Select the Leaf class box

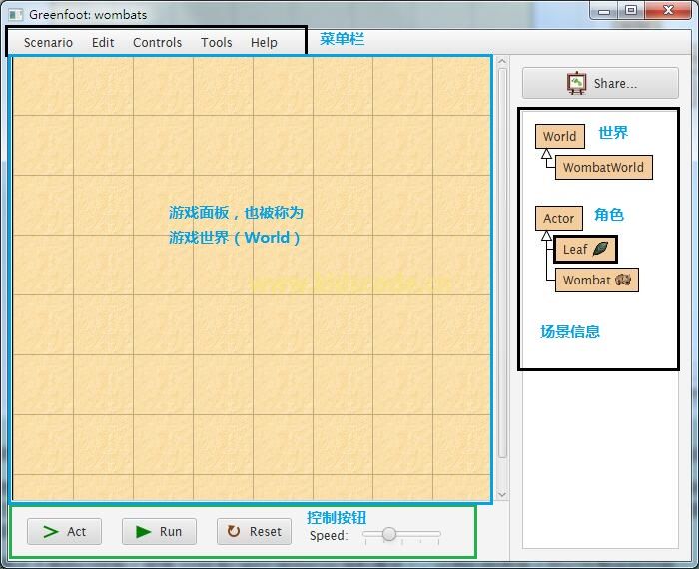585,249
